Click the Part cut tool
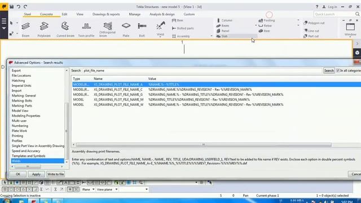The width and height of the screenshot is (361, 203). click(311, 36)
